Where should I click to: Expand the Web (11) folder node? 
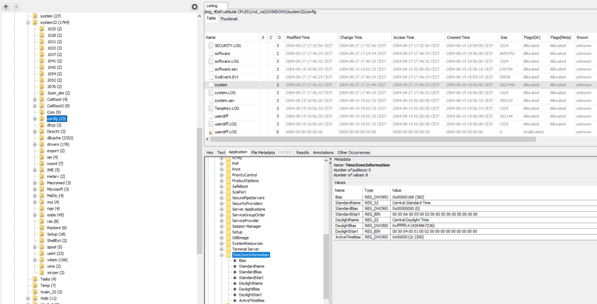[x=28, y=298]
